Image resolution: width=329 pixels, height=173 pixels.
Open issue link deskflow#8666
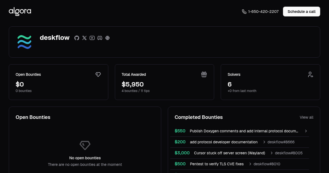click(281, 142)
